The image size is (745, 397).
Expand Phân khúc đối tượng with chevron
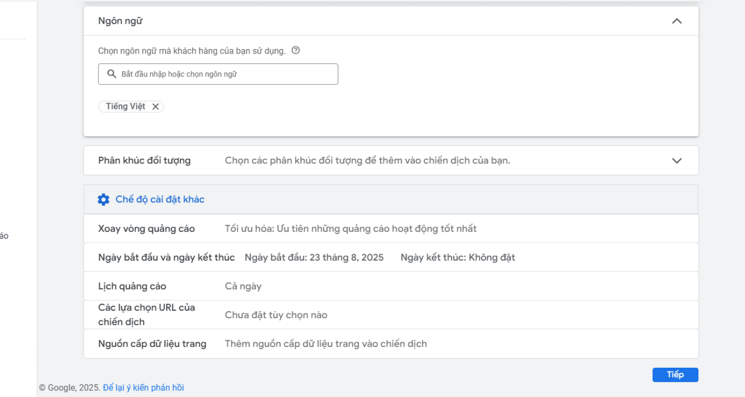point(676,161)
